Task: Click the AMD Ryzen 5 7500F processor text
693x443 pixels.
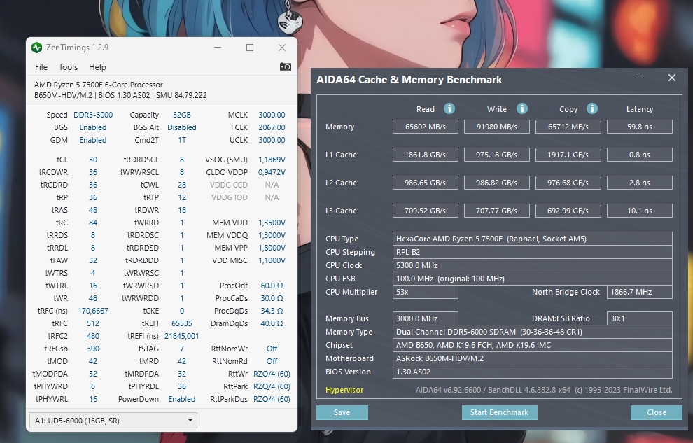Action: [99, 85]
